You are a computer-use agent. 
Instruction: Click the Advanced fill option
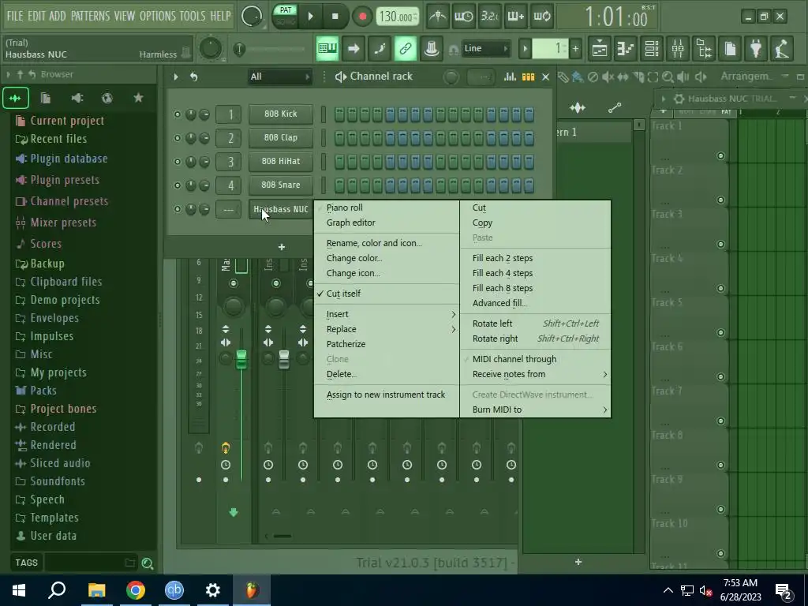pyautogui.click(x=499, y=303)
